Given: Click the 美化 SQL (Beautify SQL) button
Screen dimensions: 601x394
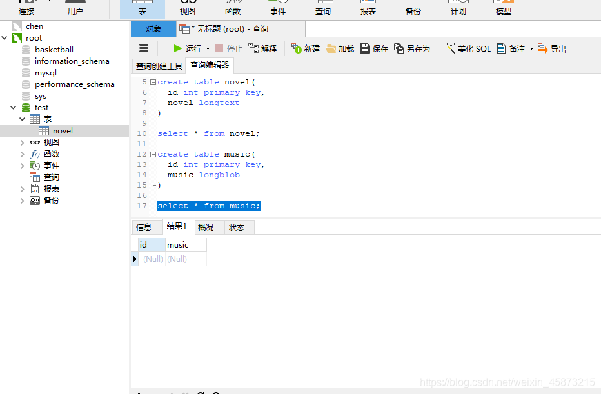Looking at the screenshot, I should [x=468, y=48].
